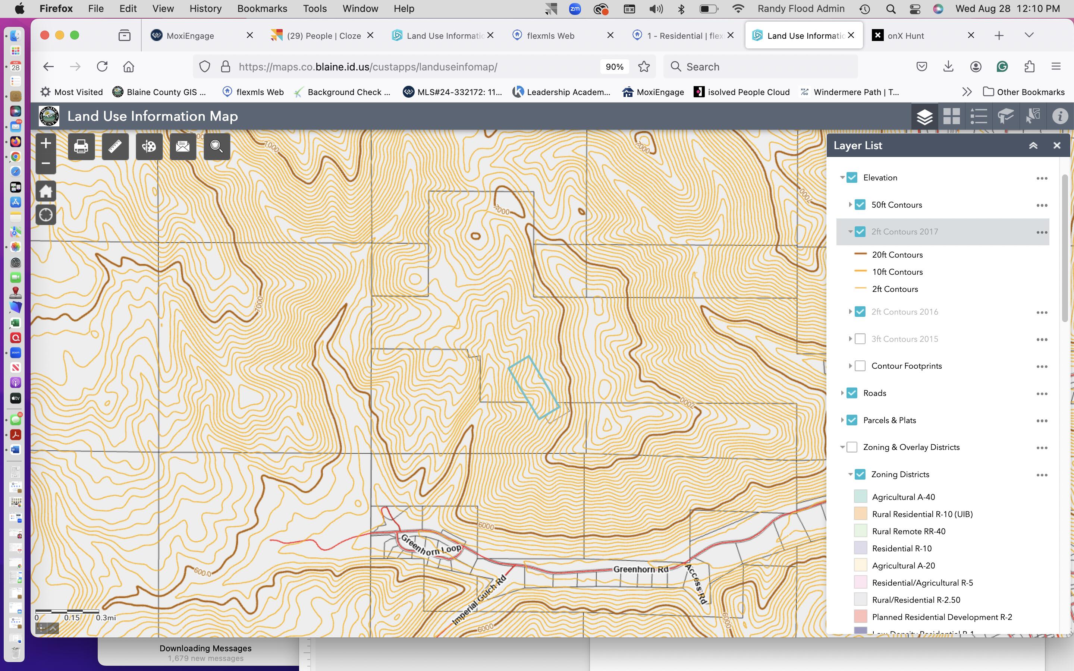Toggle the Zoning & Overlay Districts checkbox
The image size is (1074, 671).
click(x=852, y=447)
